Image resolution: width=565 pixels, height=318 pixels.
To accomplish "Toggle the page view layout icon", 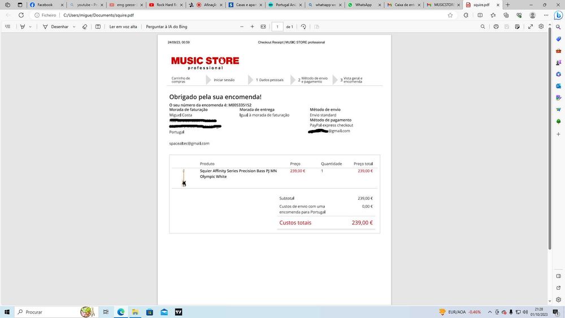I will (98, 27).
